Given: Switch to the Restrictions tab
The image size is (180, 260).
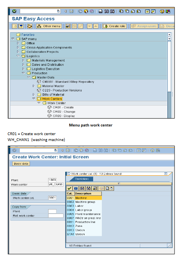Looking at the screenshot, I should (x=82, y=179).
